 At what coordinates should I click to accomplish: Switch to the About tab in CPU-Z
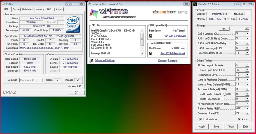click(59, 9)
